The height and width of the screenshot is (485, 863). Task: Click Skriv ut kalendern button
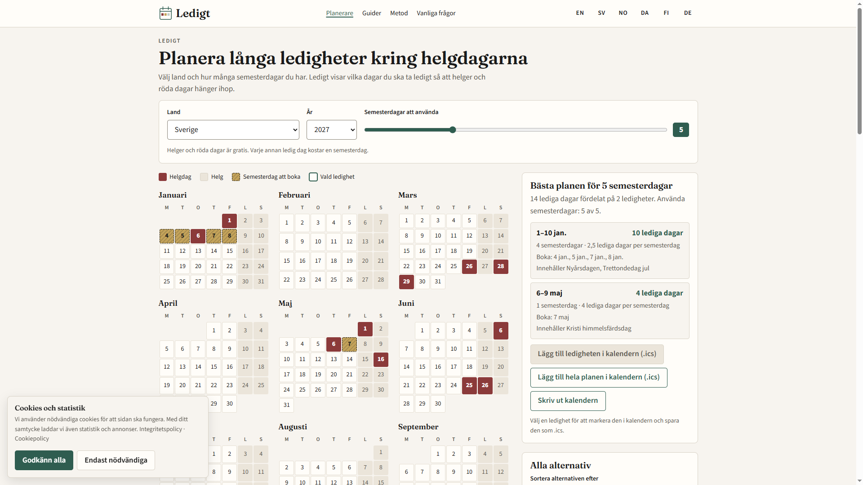coord(568,401)
